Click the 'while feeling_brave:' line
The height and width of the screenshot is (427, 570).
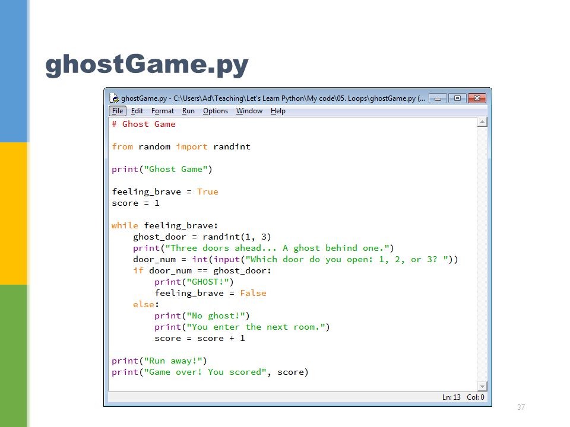pyautogui.click(x=164, y=225)
